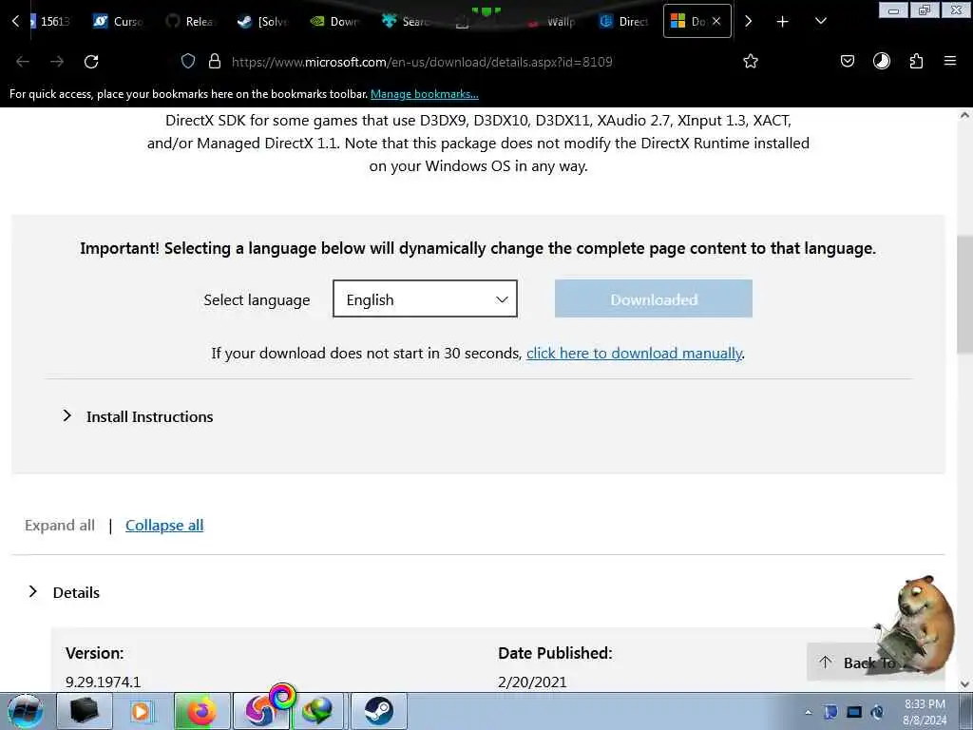Open the dark mode extension icon
Viewport: 973px width, 730px height.
click(x=881, y=61)
